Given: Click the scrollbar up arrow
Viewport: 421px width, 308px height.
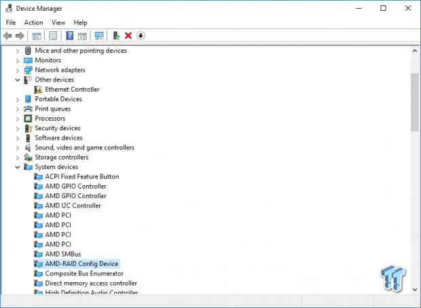Looking at the screenshot, I should [x=415, y=51].
